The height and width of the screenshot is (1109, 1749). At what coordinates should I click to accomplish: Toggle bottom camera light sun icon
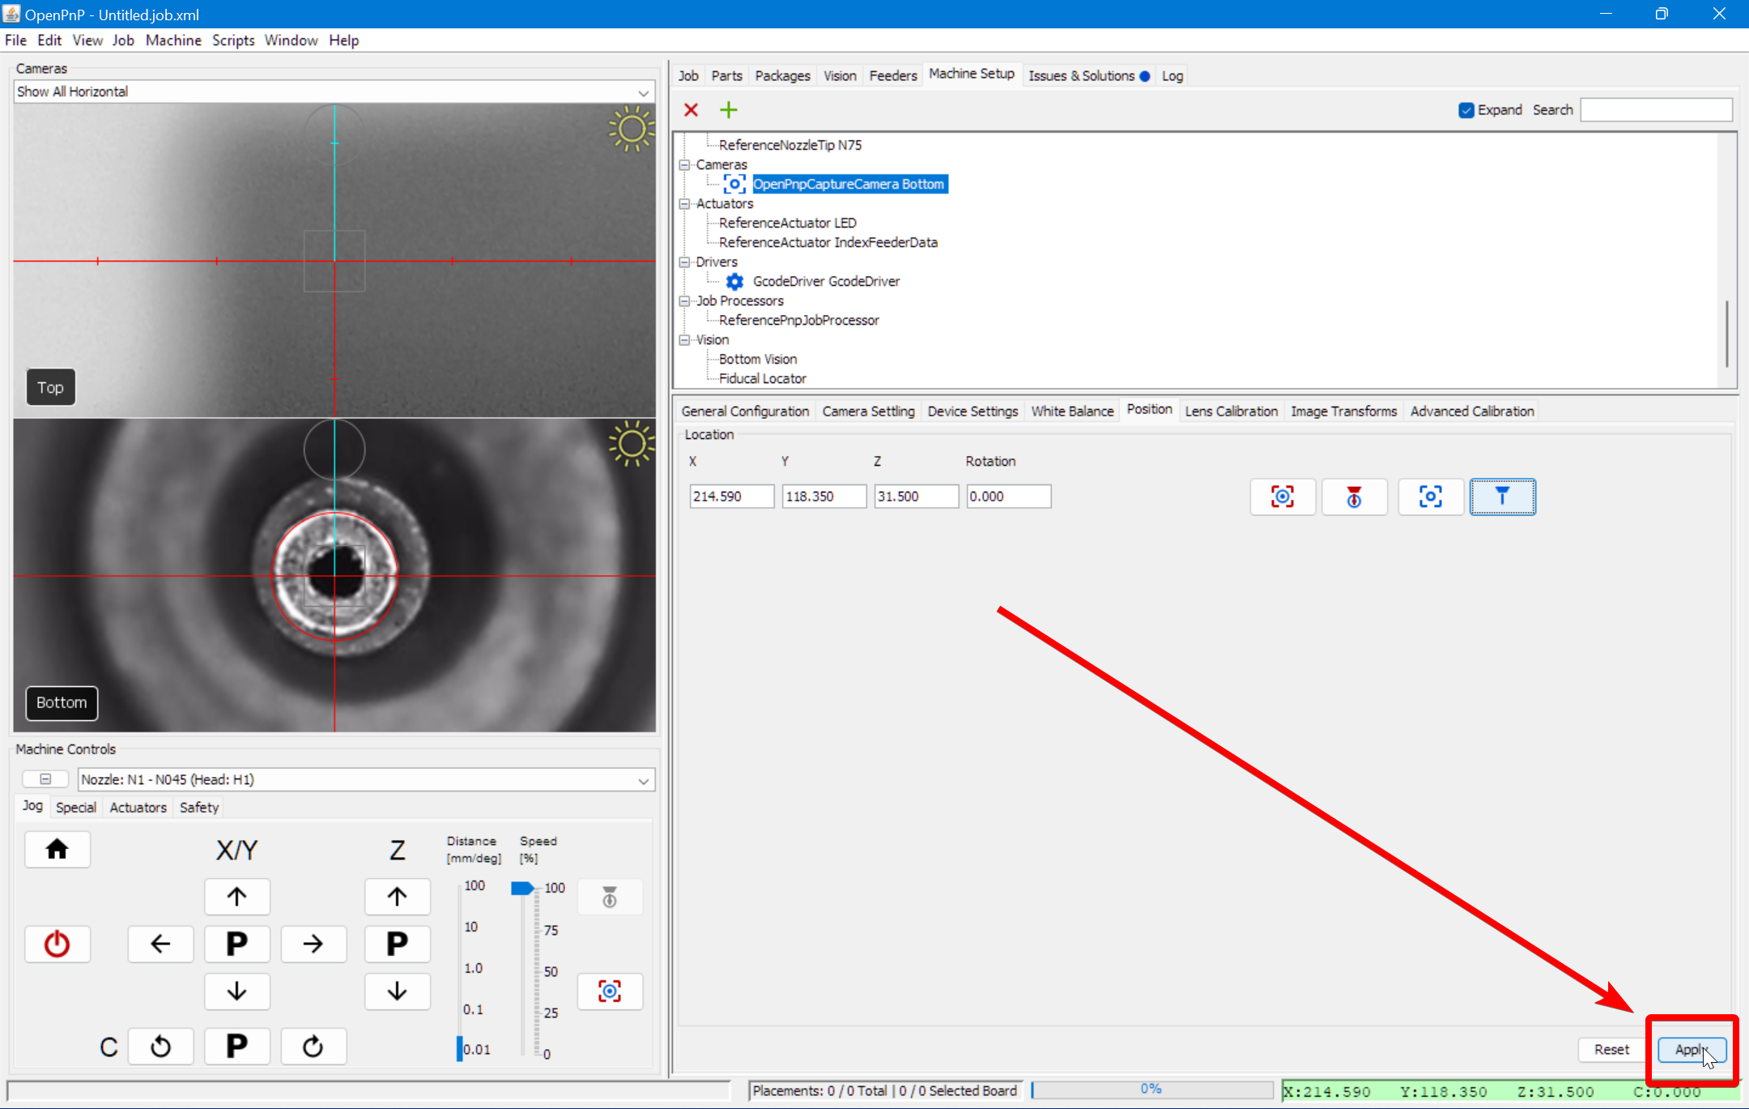631,444
